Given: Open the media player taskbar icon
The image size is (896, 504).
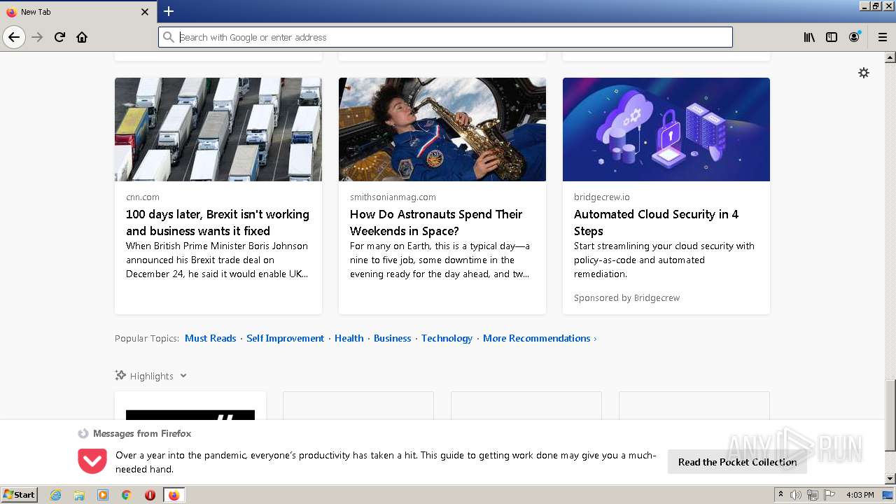Looking at the screenshot, I should pyautogui.click(x=103, y=495).
